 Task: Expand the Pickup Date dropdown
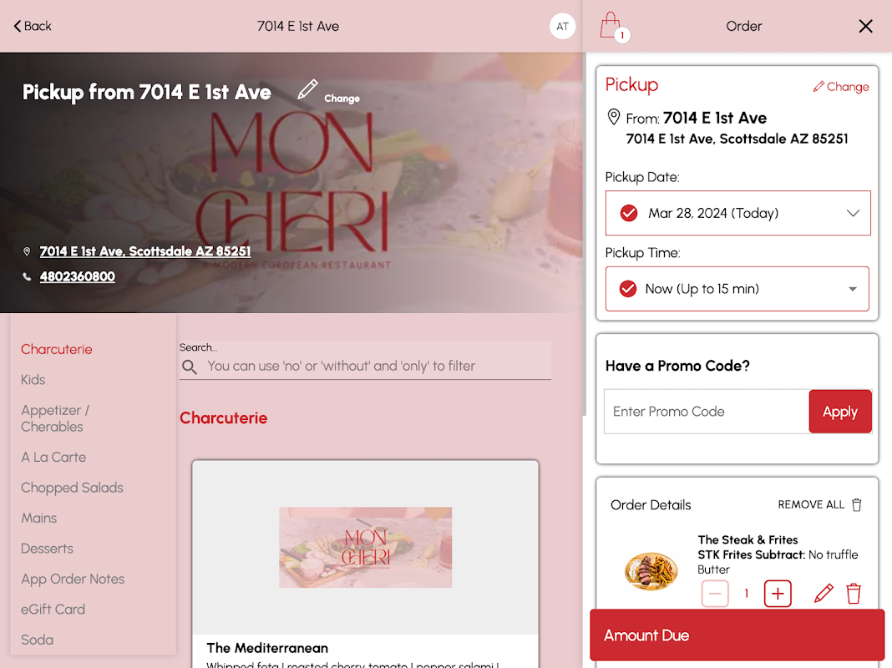pos(737,213)
